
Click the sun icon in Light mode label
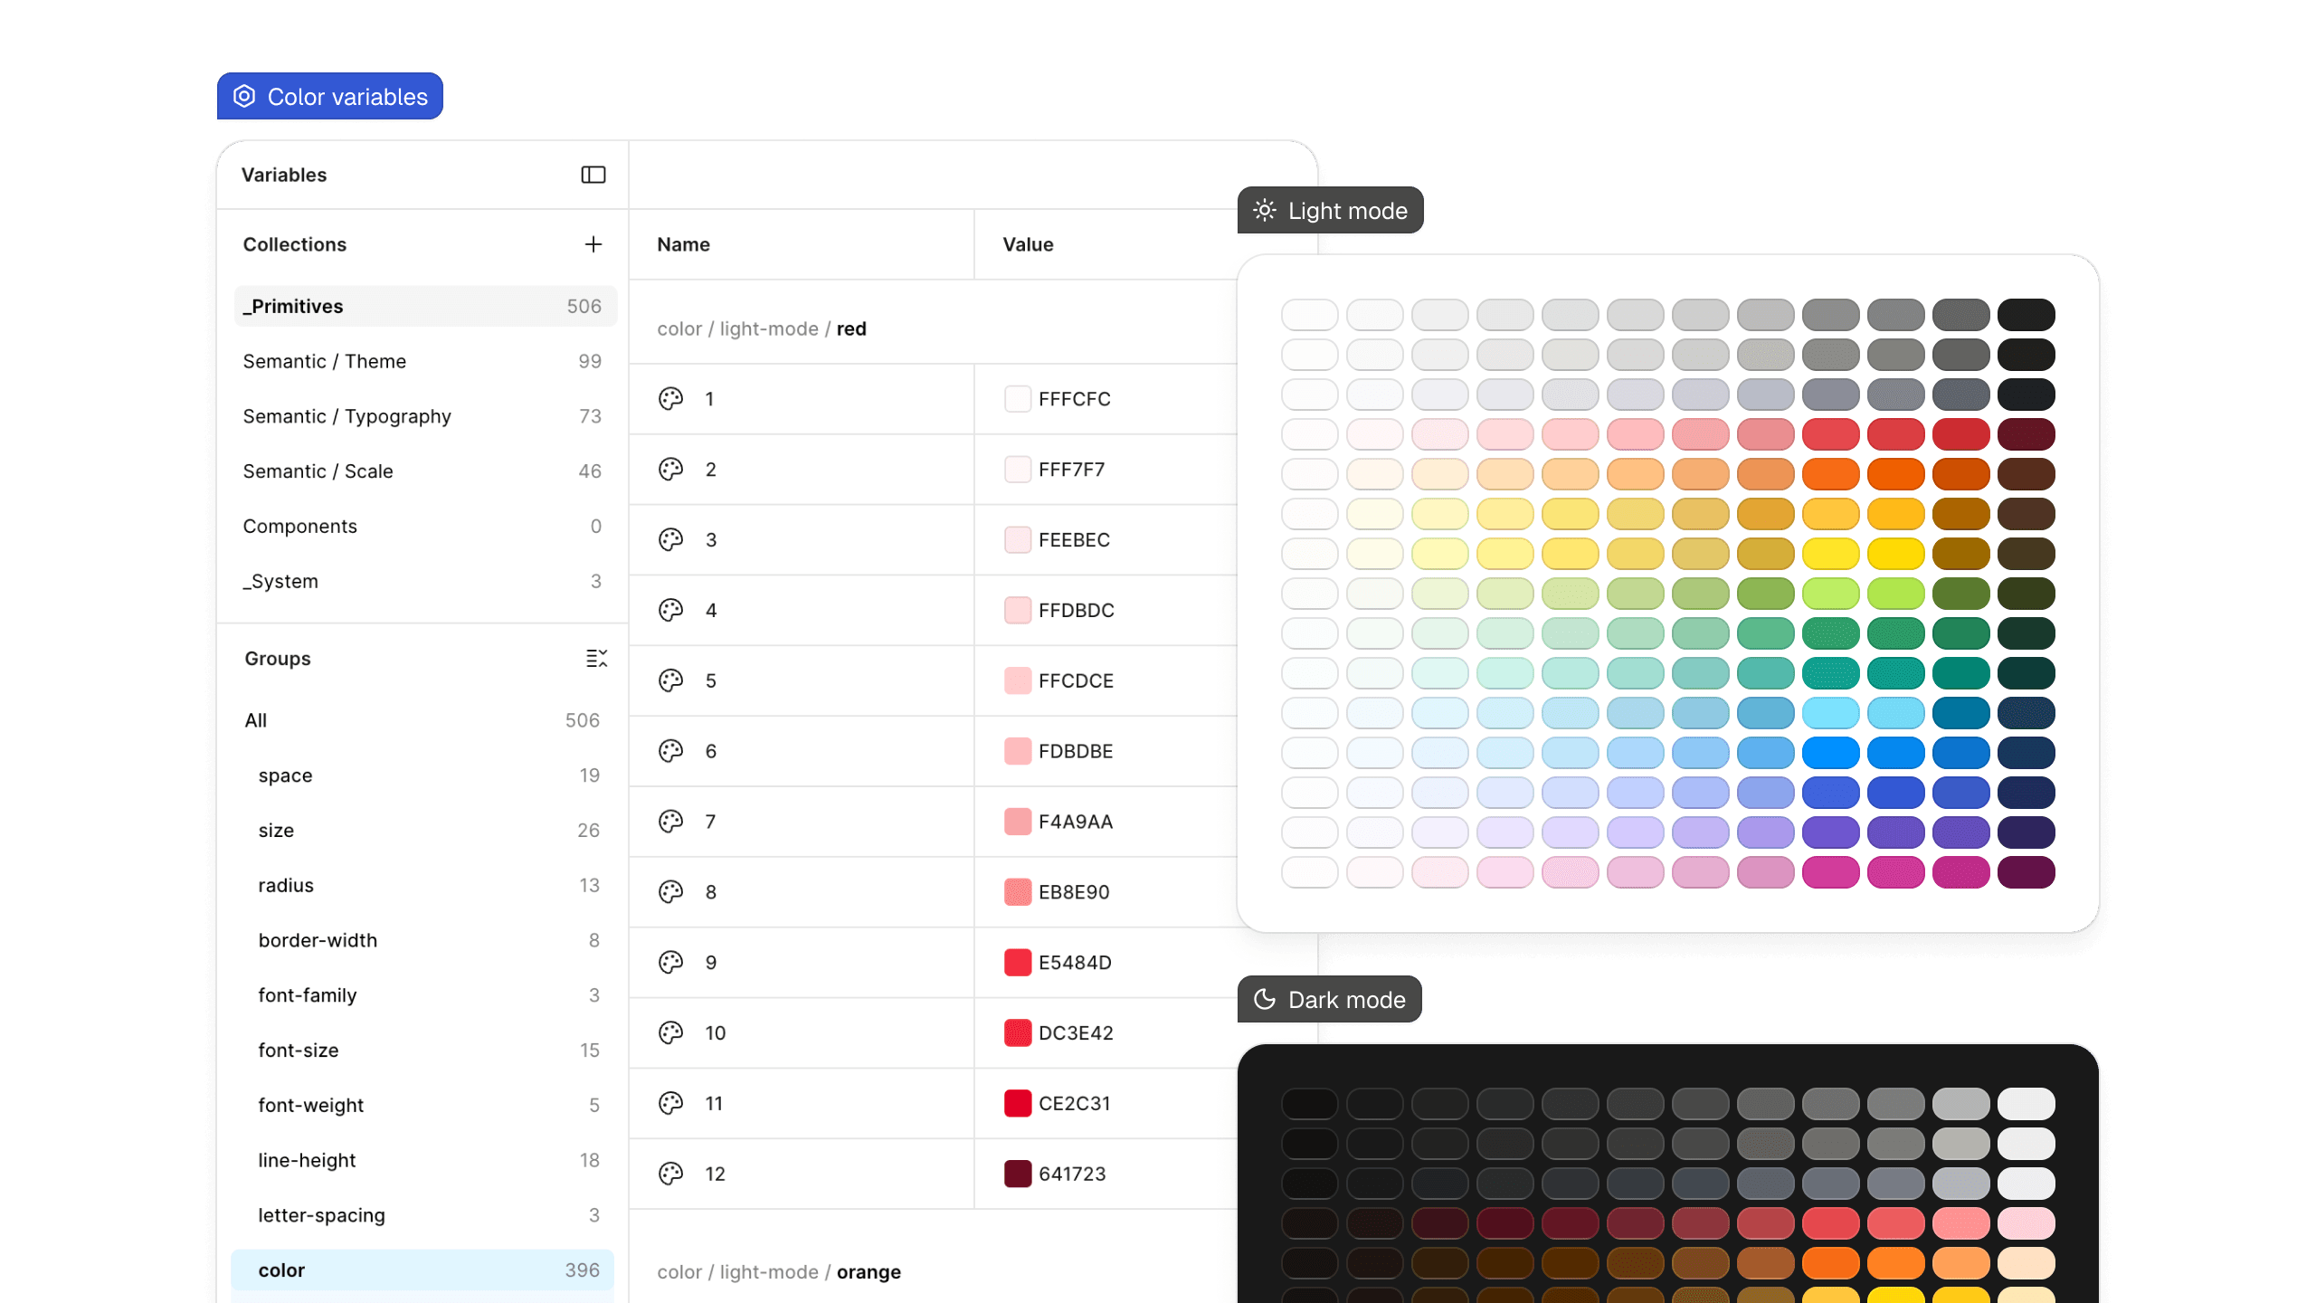(1265, 211)
